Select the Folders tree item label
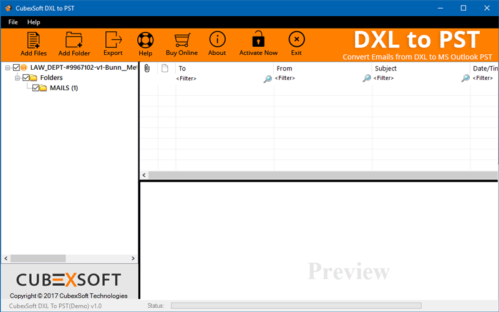Viewport: 499px width, 312px height. (x=51, y=77)
